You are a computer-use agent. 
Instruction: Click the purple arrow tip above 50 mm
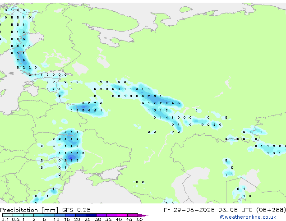tap(143, 215)
